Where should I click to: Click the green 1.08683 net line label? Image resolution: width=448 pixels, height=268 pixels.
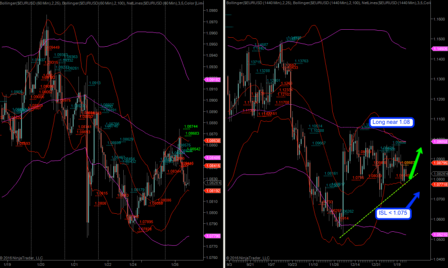point(193,133)
